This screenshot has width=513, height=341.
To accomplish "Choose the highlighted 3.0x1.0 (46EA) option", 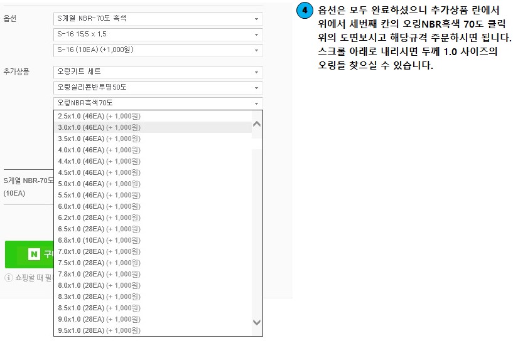I will (99, 127).
